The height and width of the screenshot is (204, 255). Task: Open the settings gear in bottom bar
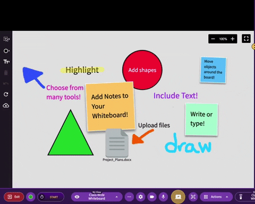[141, 197]
